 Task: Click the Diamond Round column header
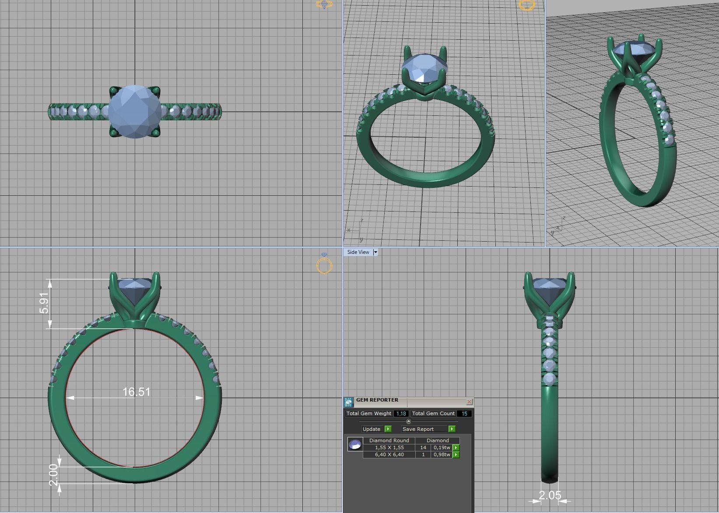tap(389, 440)
